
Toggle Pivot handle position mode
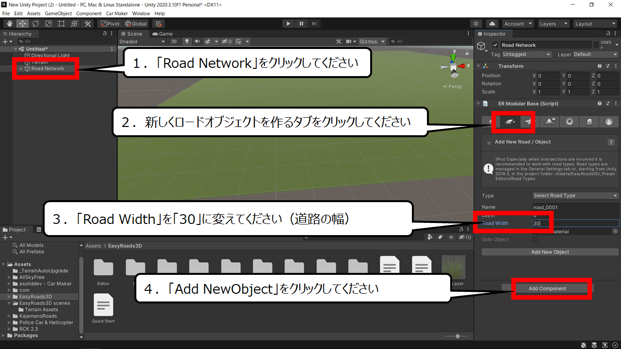[110, 24]
